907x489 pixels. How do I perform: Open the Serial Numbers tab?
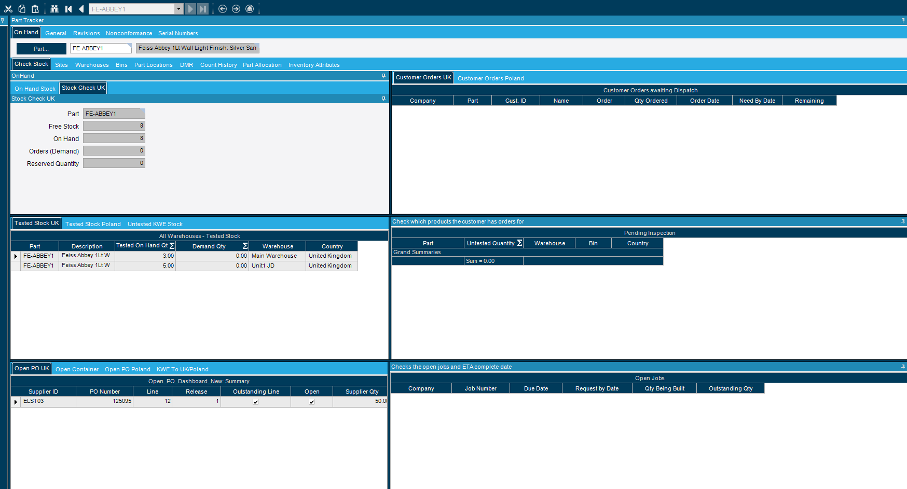coord(178,33)
